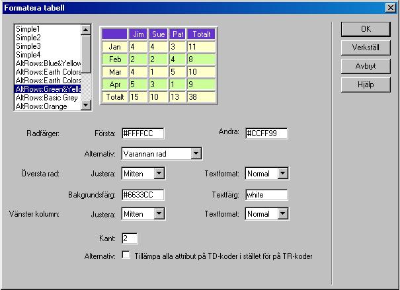400x290 pixels.
Task: Click the format list scroll-up arrow
Action: 86,30
